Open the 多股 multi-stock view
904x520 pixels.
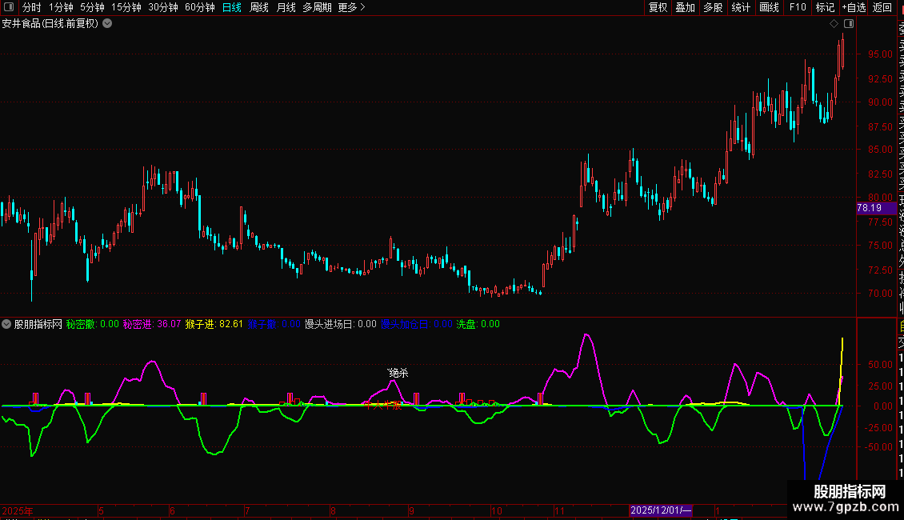point(713,7)
